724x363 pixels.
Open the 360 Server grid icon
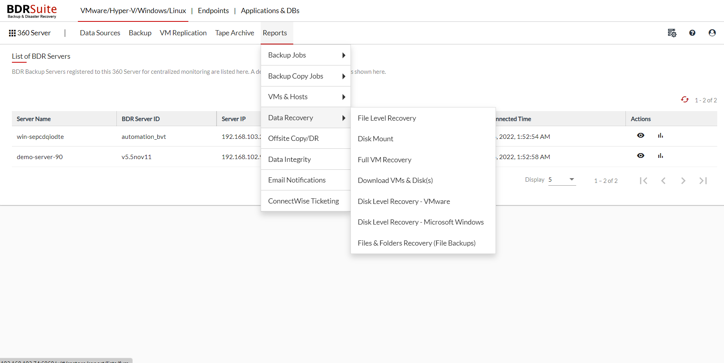12,33
